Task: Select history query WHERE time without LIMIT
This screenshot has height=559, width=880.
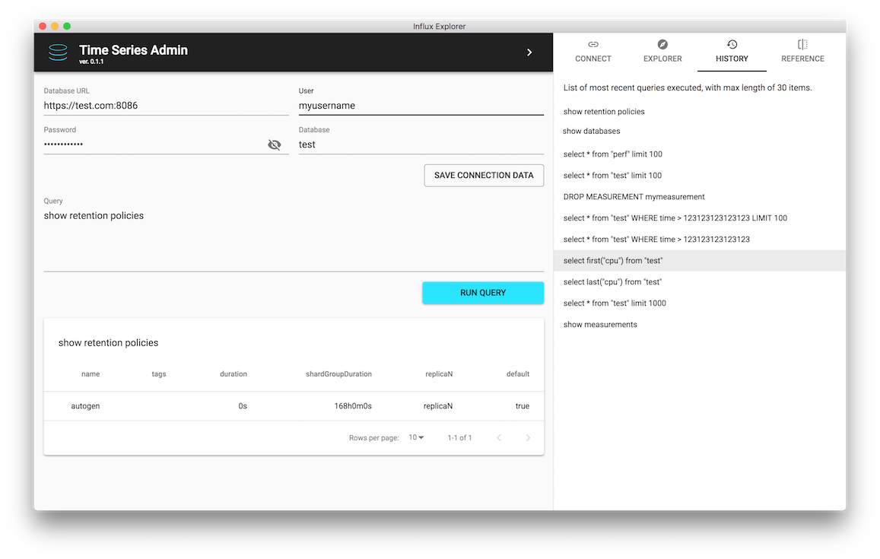Action: (699, 239)
